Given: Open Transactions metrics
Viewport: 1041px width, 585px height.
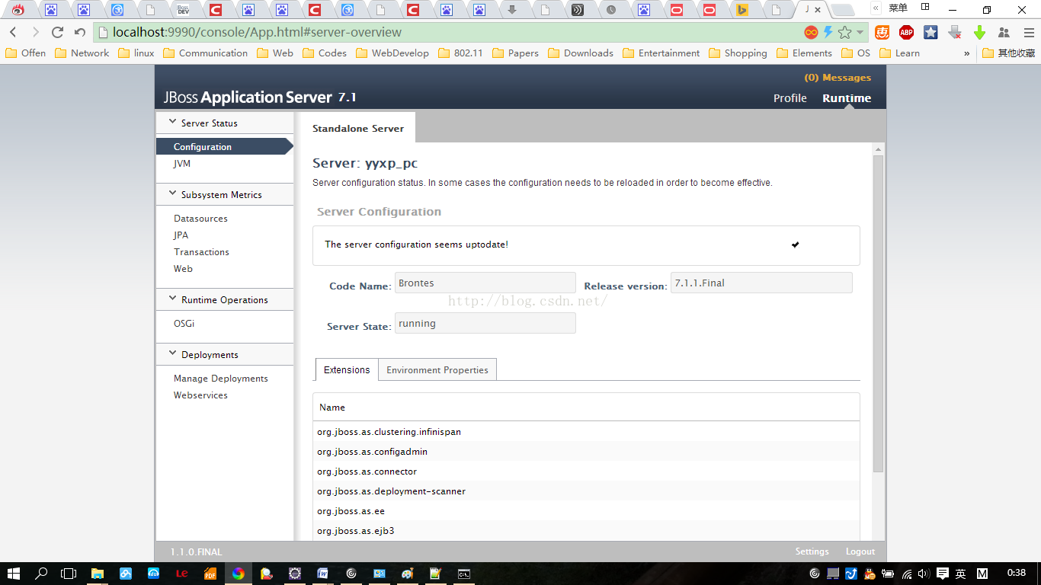Looking at the screenshot, I should pos(201,251).
